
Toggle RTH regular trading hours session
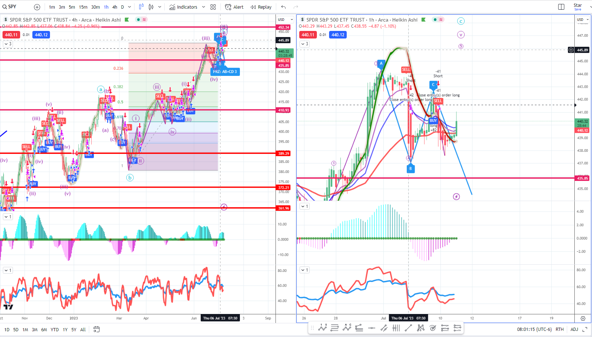click(x=560, y=329)
